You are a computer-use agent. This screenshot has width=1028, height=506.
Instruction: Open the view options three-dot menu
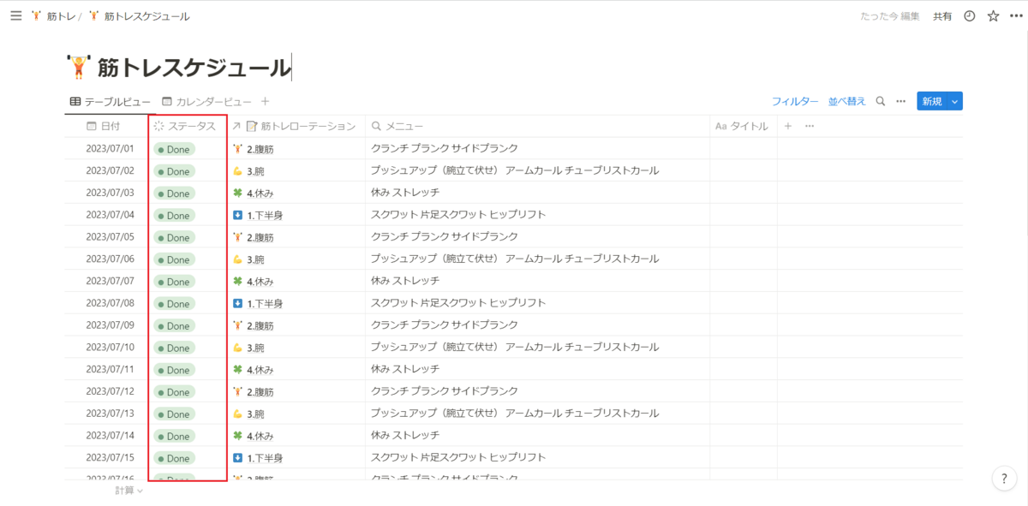[x=900, y=101]
